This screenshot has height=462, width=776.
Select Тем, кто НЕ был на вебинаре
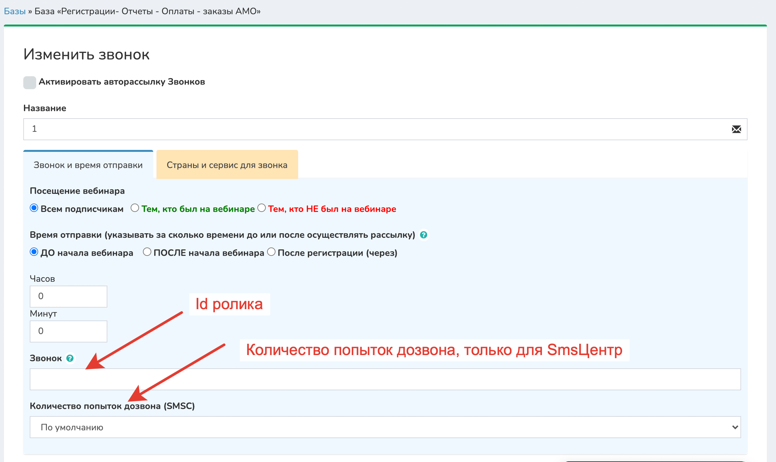[262, 208]
